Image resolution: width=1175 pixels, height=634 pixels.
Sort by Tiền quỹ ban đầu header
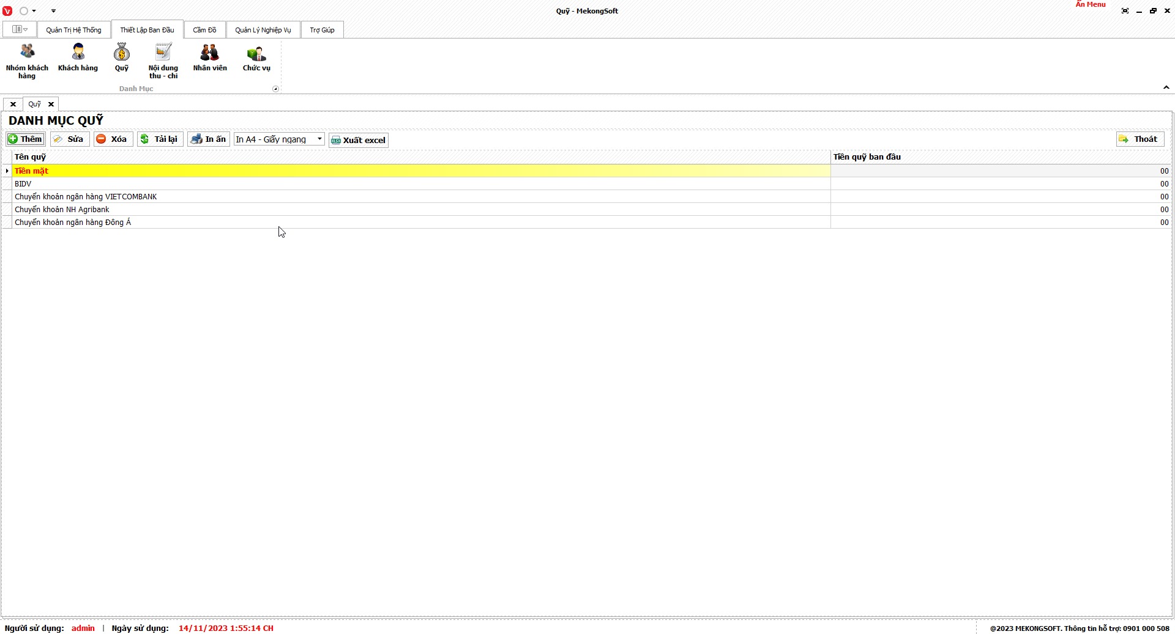click(x=1001, y=157)
